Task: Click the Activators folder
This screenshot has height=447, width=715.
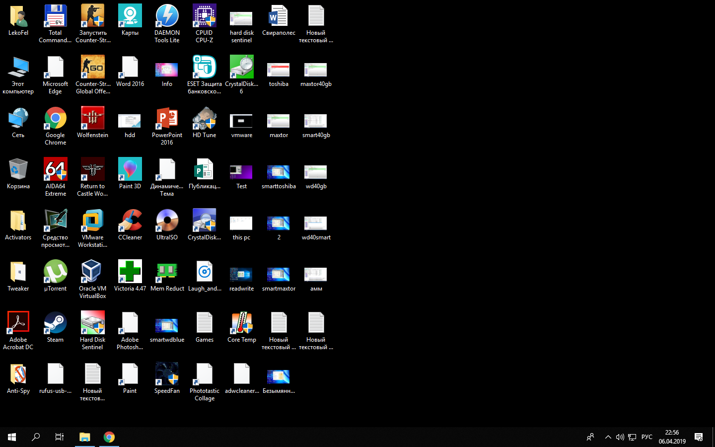Action: click(18, 221)
